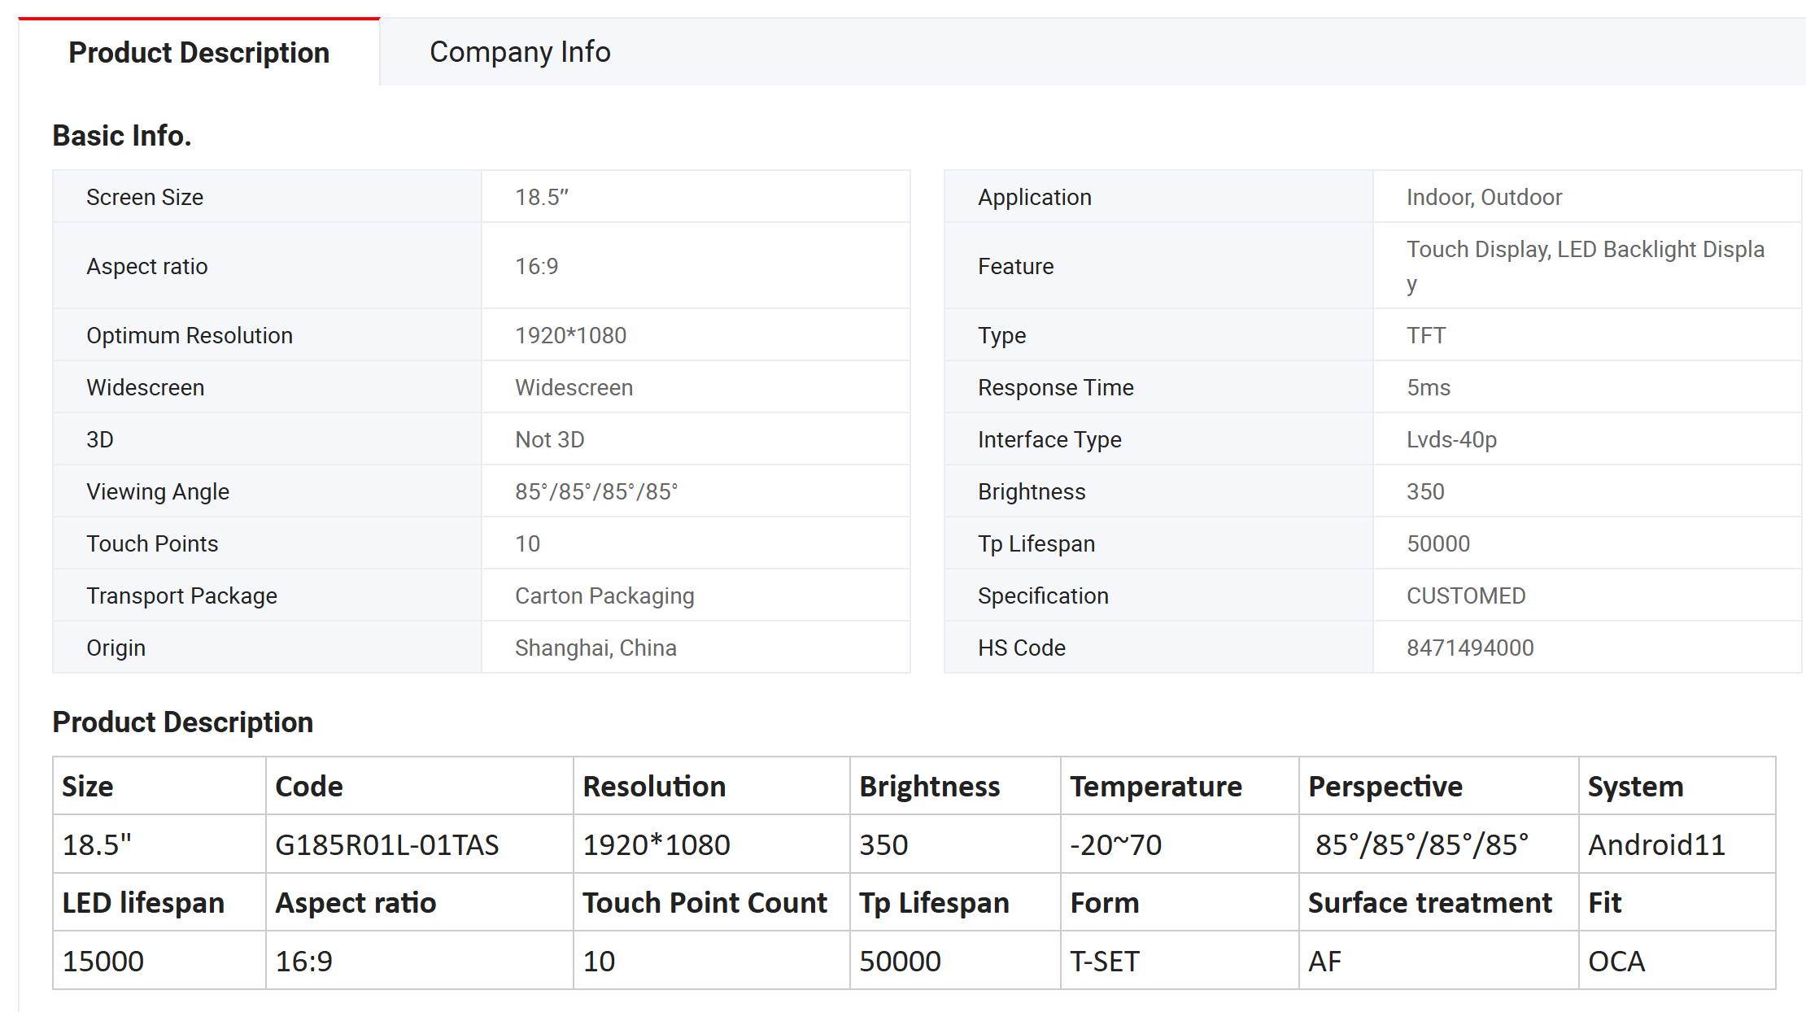Click the -20~70 temperature cell
Screen dimensions: 1806x1012
[1115, 844]
